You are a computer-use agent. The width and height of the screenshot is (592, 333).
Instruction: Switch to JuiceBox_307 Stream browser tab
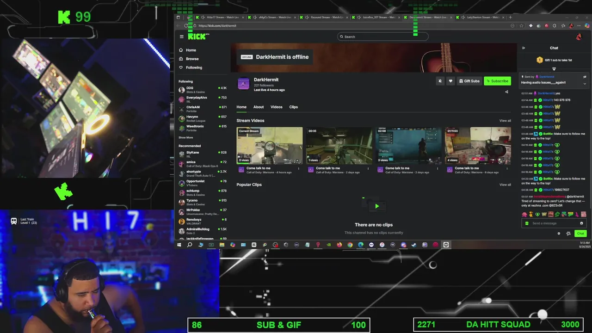(376, 17)
